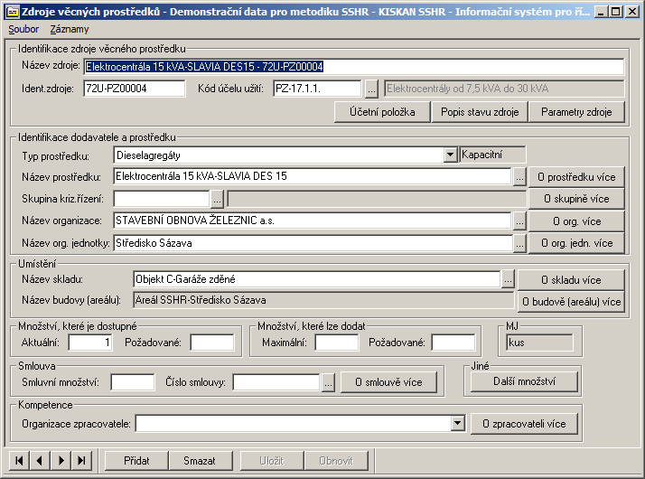Viewport: 645px width, 479px height.
Task: Click the Kapacitní type field
Action: 492,155
